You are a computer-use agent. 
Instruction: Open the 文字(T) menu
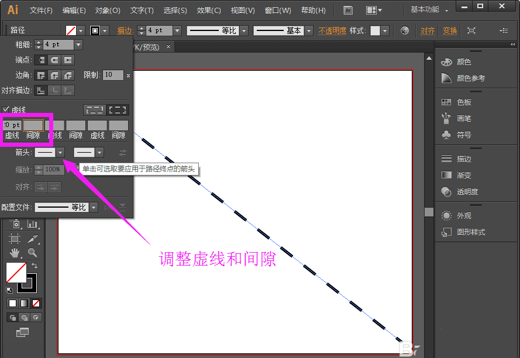coord(142,11)
